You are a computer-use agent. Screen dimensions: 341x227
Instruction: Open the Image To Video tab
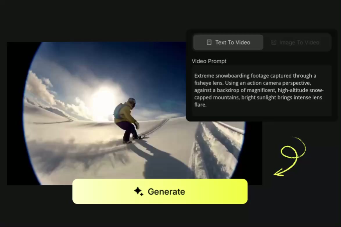tap(297, 42)
